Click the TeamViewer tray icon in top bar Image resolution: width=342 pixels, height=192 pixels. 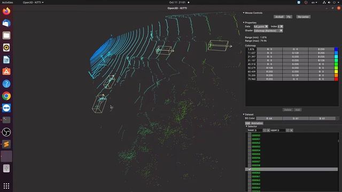299,2
